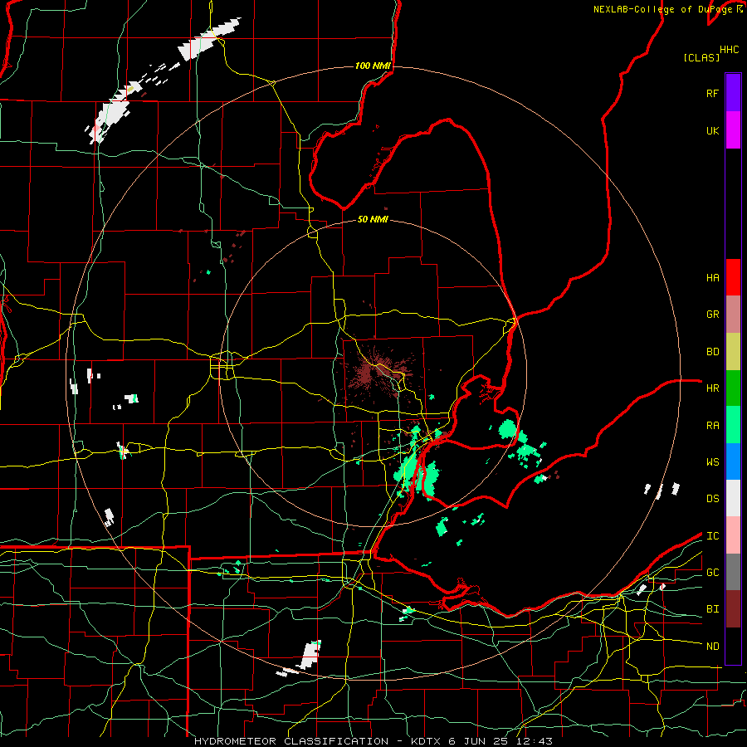The width and height of the screenshot is (747, 747).
Task: Click the RA legend label
Action: [713, 425]
